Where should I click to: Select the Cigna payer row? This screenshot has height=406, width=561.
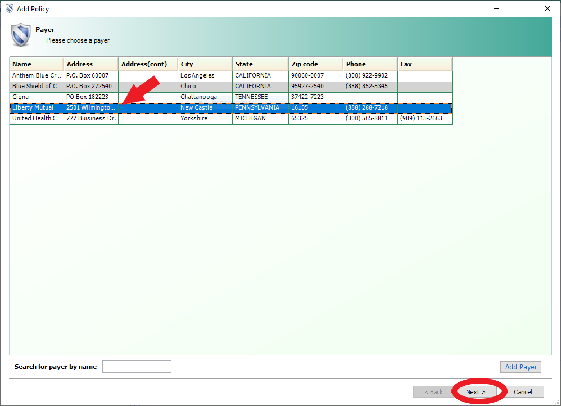pyautogui.click(x=37, y=97)
